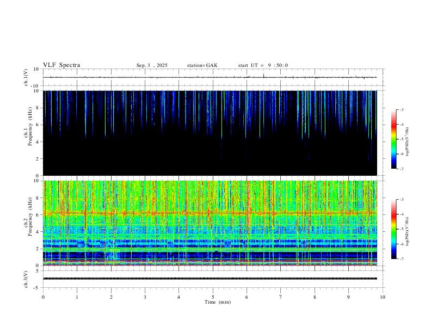
Task: Click the ch.1(V) waveform spike near 6.5 minutes
Action: 263,75
